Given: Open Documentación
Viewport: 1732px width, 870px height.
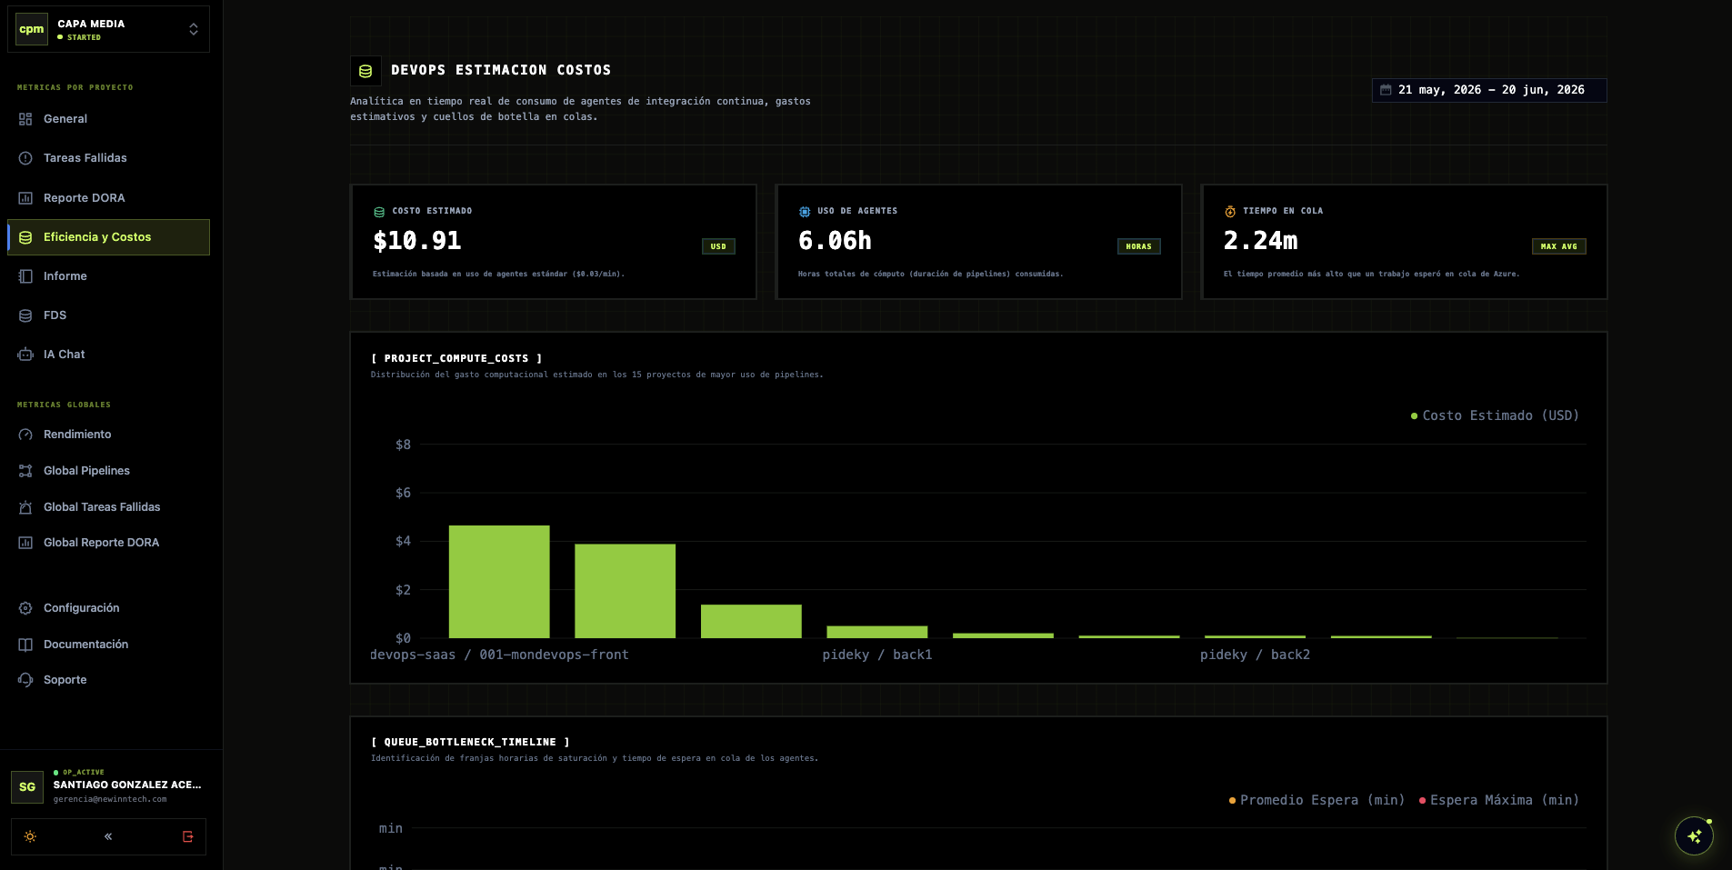Looking at the screenshot, I should click(x=108, y=645).
